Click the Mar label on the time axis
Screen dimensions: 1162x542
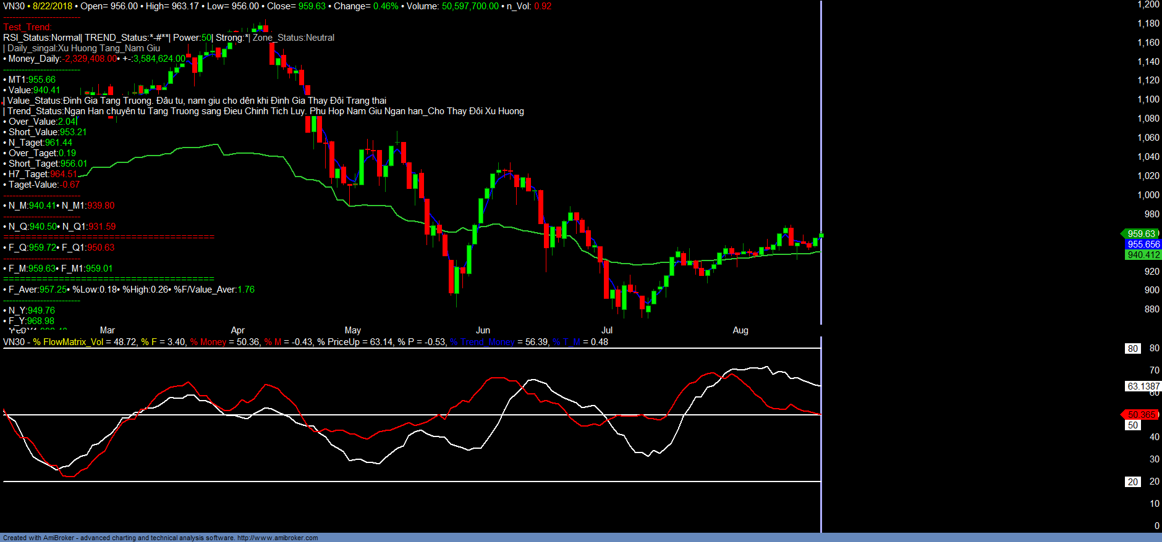(107, 330)
